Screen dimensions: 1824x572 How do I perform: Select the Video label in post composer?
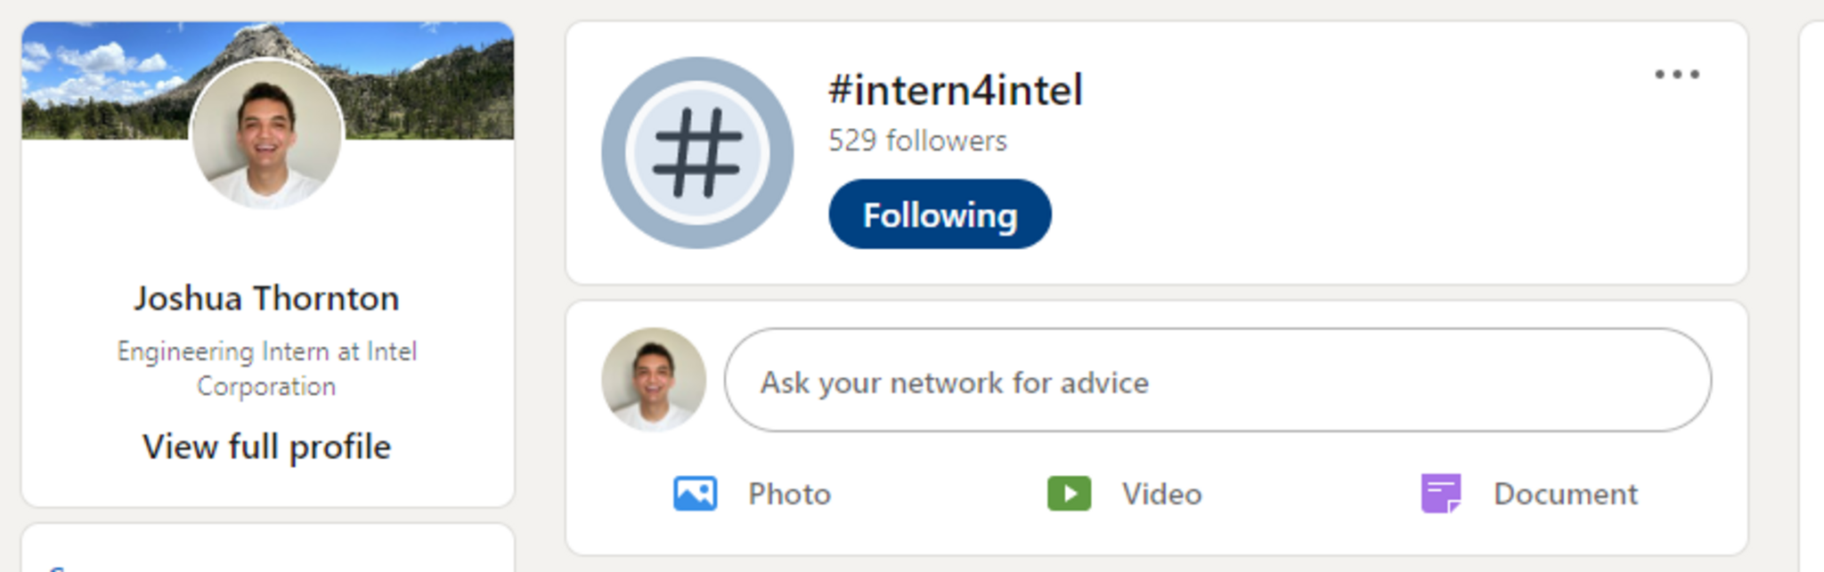1161,494
